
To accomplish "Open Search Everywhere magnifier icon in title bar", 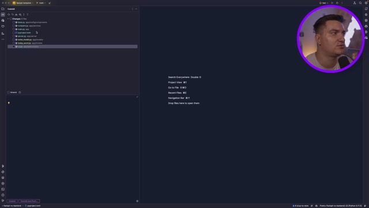I will (x=360, y=3).
